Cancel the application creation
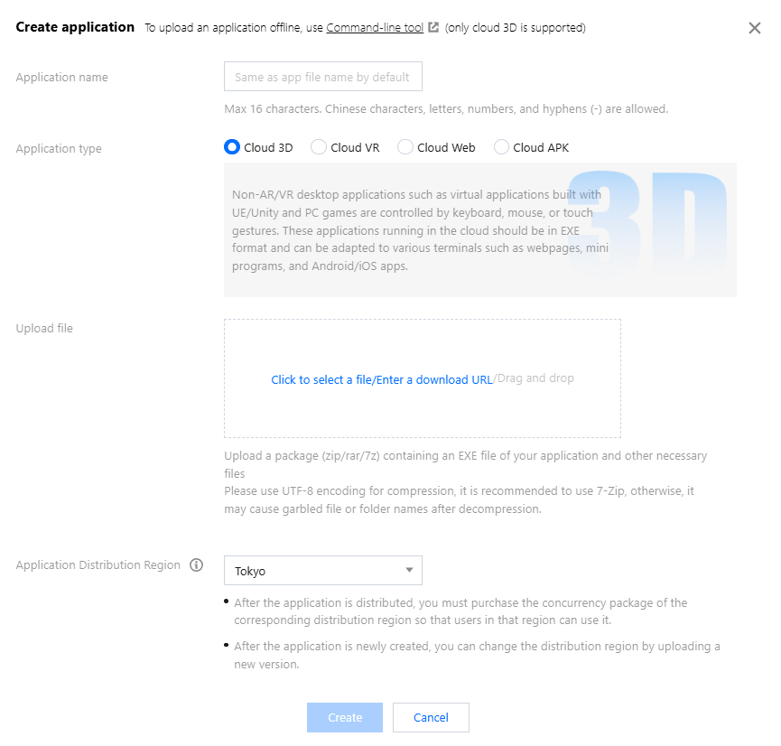 click(x=431, y=717)
